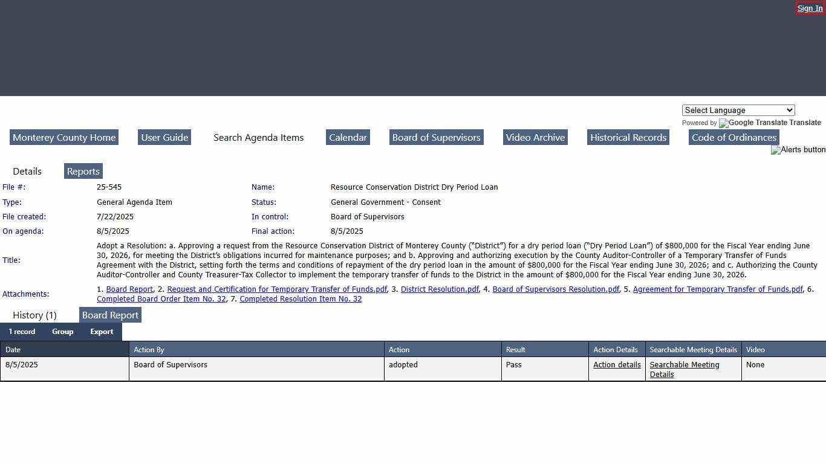The image size is (826, 464).
Task: Click the Alerts button icon
Action: pos(798,150)
